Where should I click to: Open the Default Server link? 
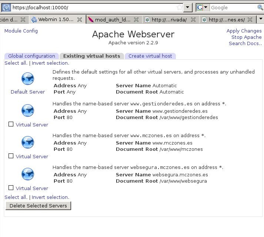pos(28,92)
